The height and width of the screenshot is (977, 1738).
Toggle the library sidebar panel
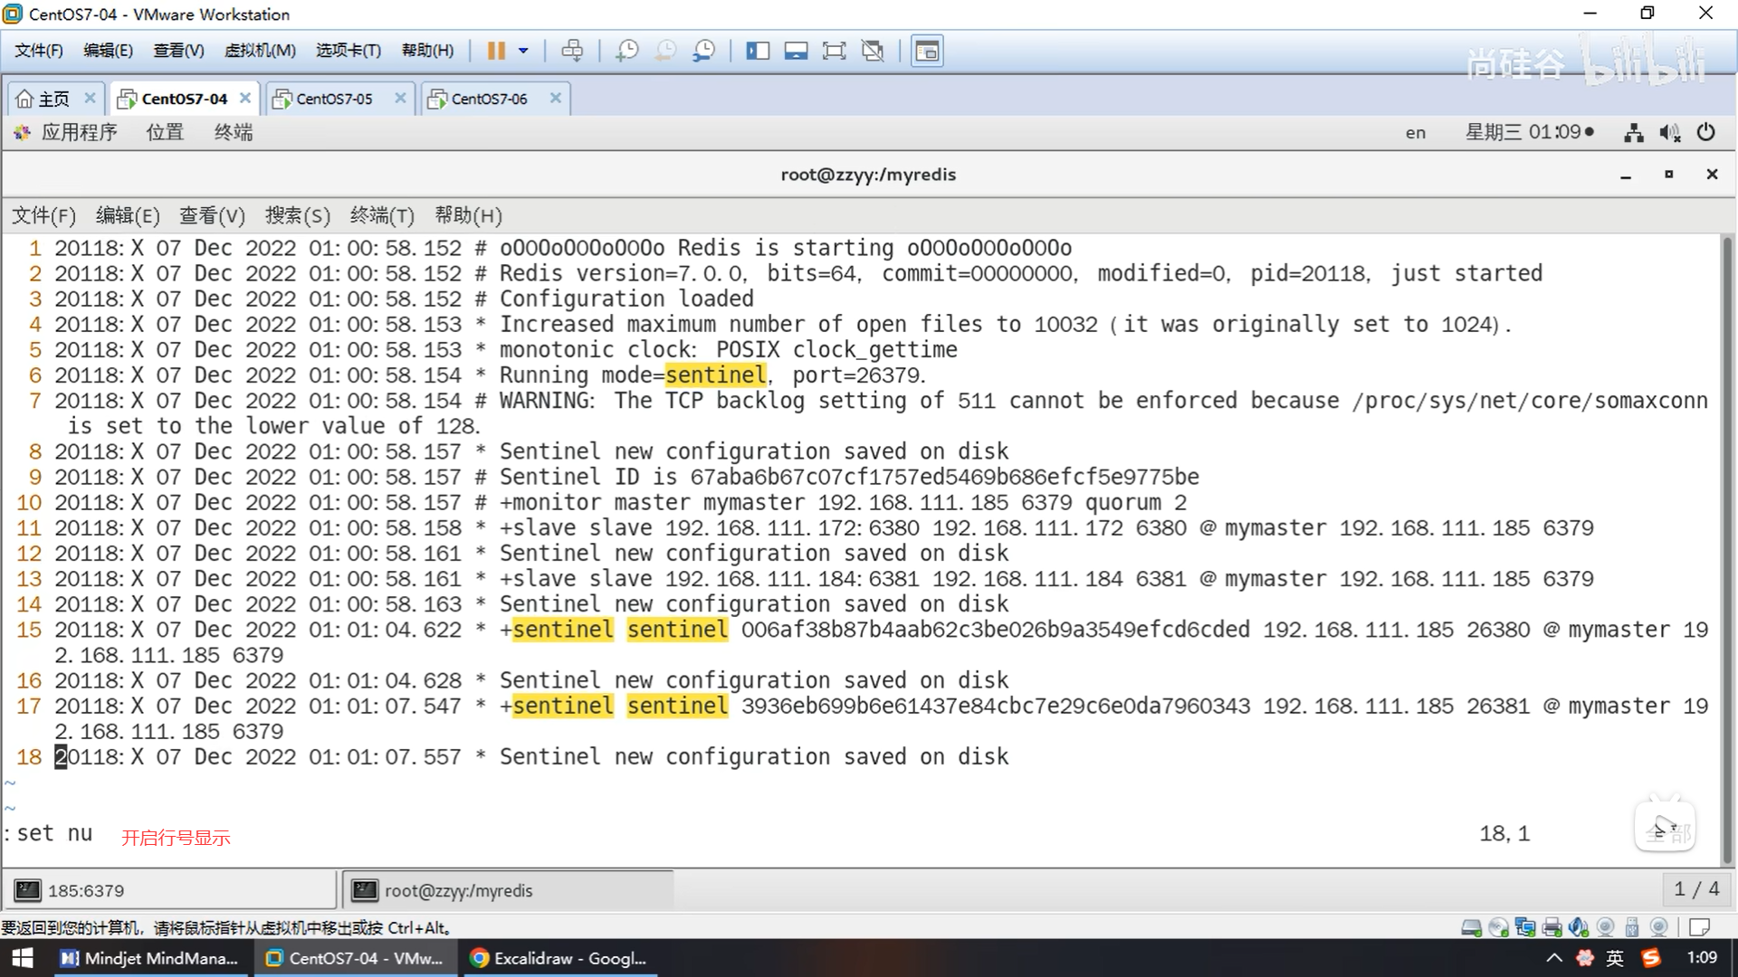(x=758, y=51)
